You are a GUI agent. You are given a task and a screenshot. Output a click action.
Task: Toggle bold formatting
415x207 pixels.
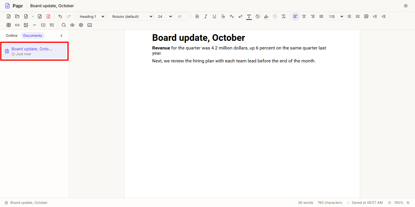click(x=197, y=16)
